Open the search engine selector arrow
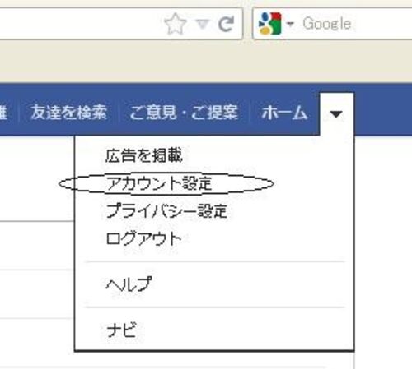Screen dimensions: 412x369 (290, 24)
